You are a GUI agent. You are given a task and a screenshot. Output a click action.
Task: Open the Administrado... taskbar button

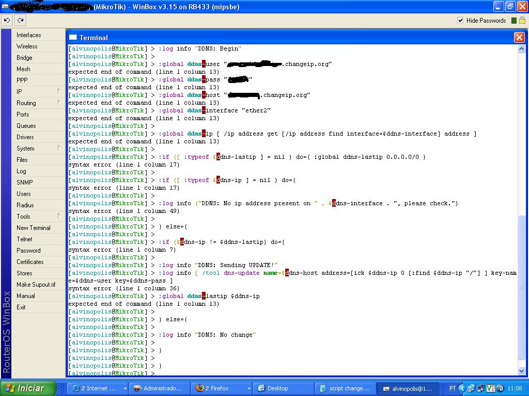pyautogui.click(x=160, y=388)
